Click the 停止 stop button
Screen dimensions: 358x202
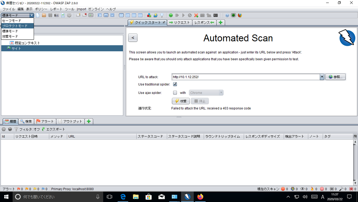pyautogui.click(x=200, y=101)
